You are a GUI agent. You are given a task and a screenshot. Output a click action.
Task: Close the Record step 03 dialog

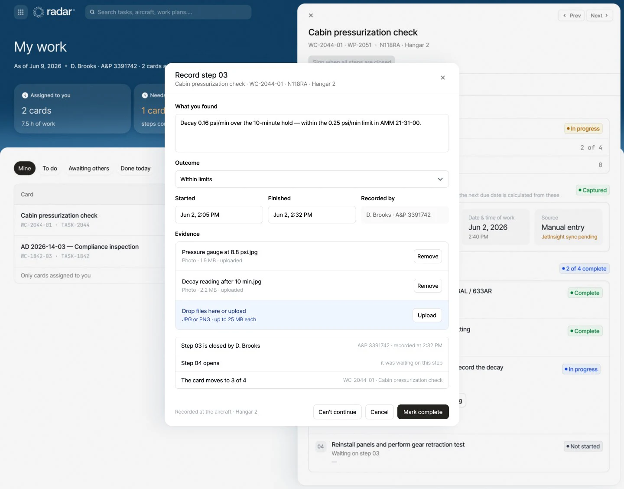coord(443,78)
